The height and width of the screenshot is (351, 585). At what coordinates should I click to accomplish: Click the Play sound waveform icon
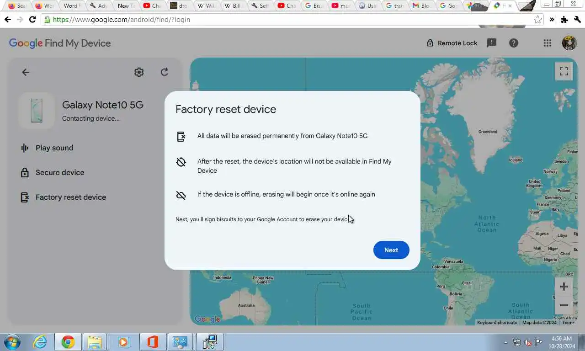coord(25,148)
